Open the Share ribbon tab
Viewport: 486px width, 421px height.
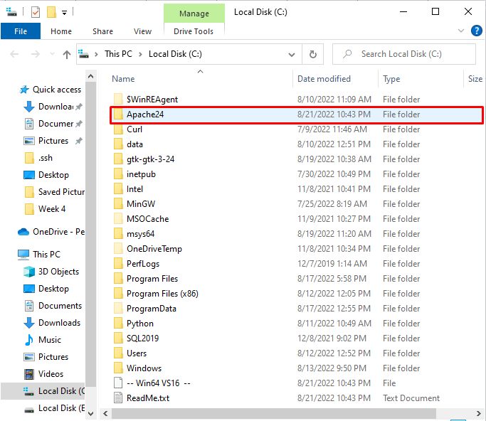coord(102,31)
